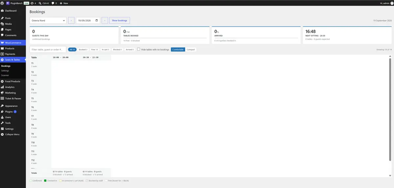Check Hide tables with no bookings
Screen dimensions: 394x188
point(139,49)
